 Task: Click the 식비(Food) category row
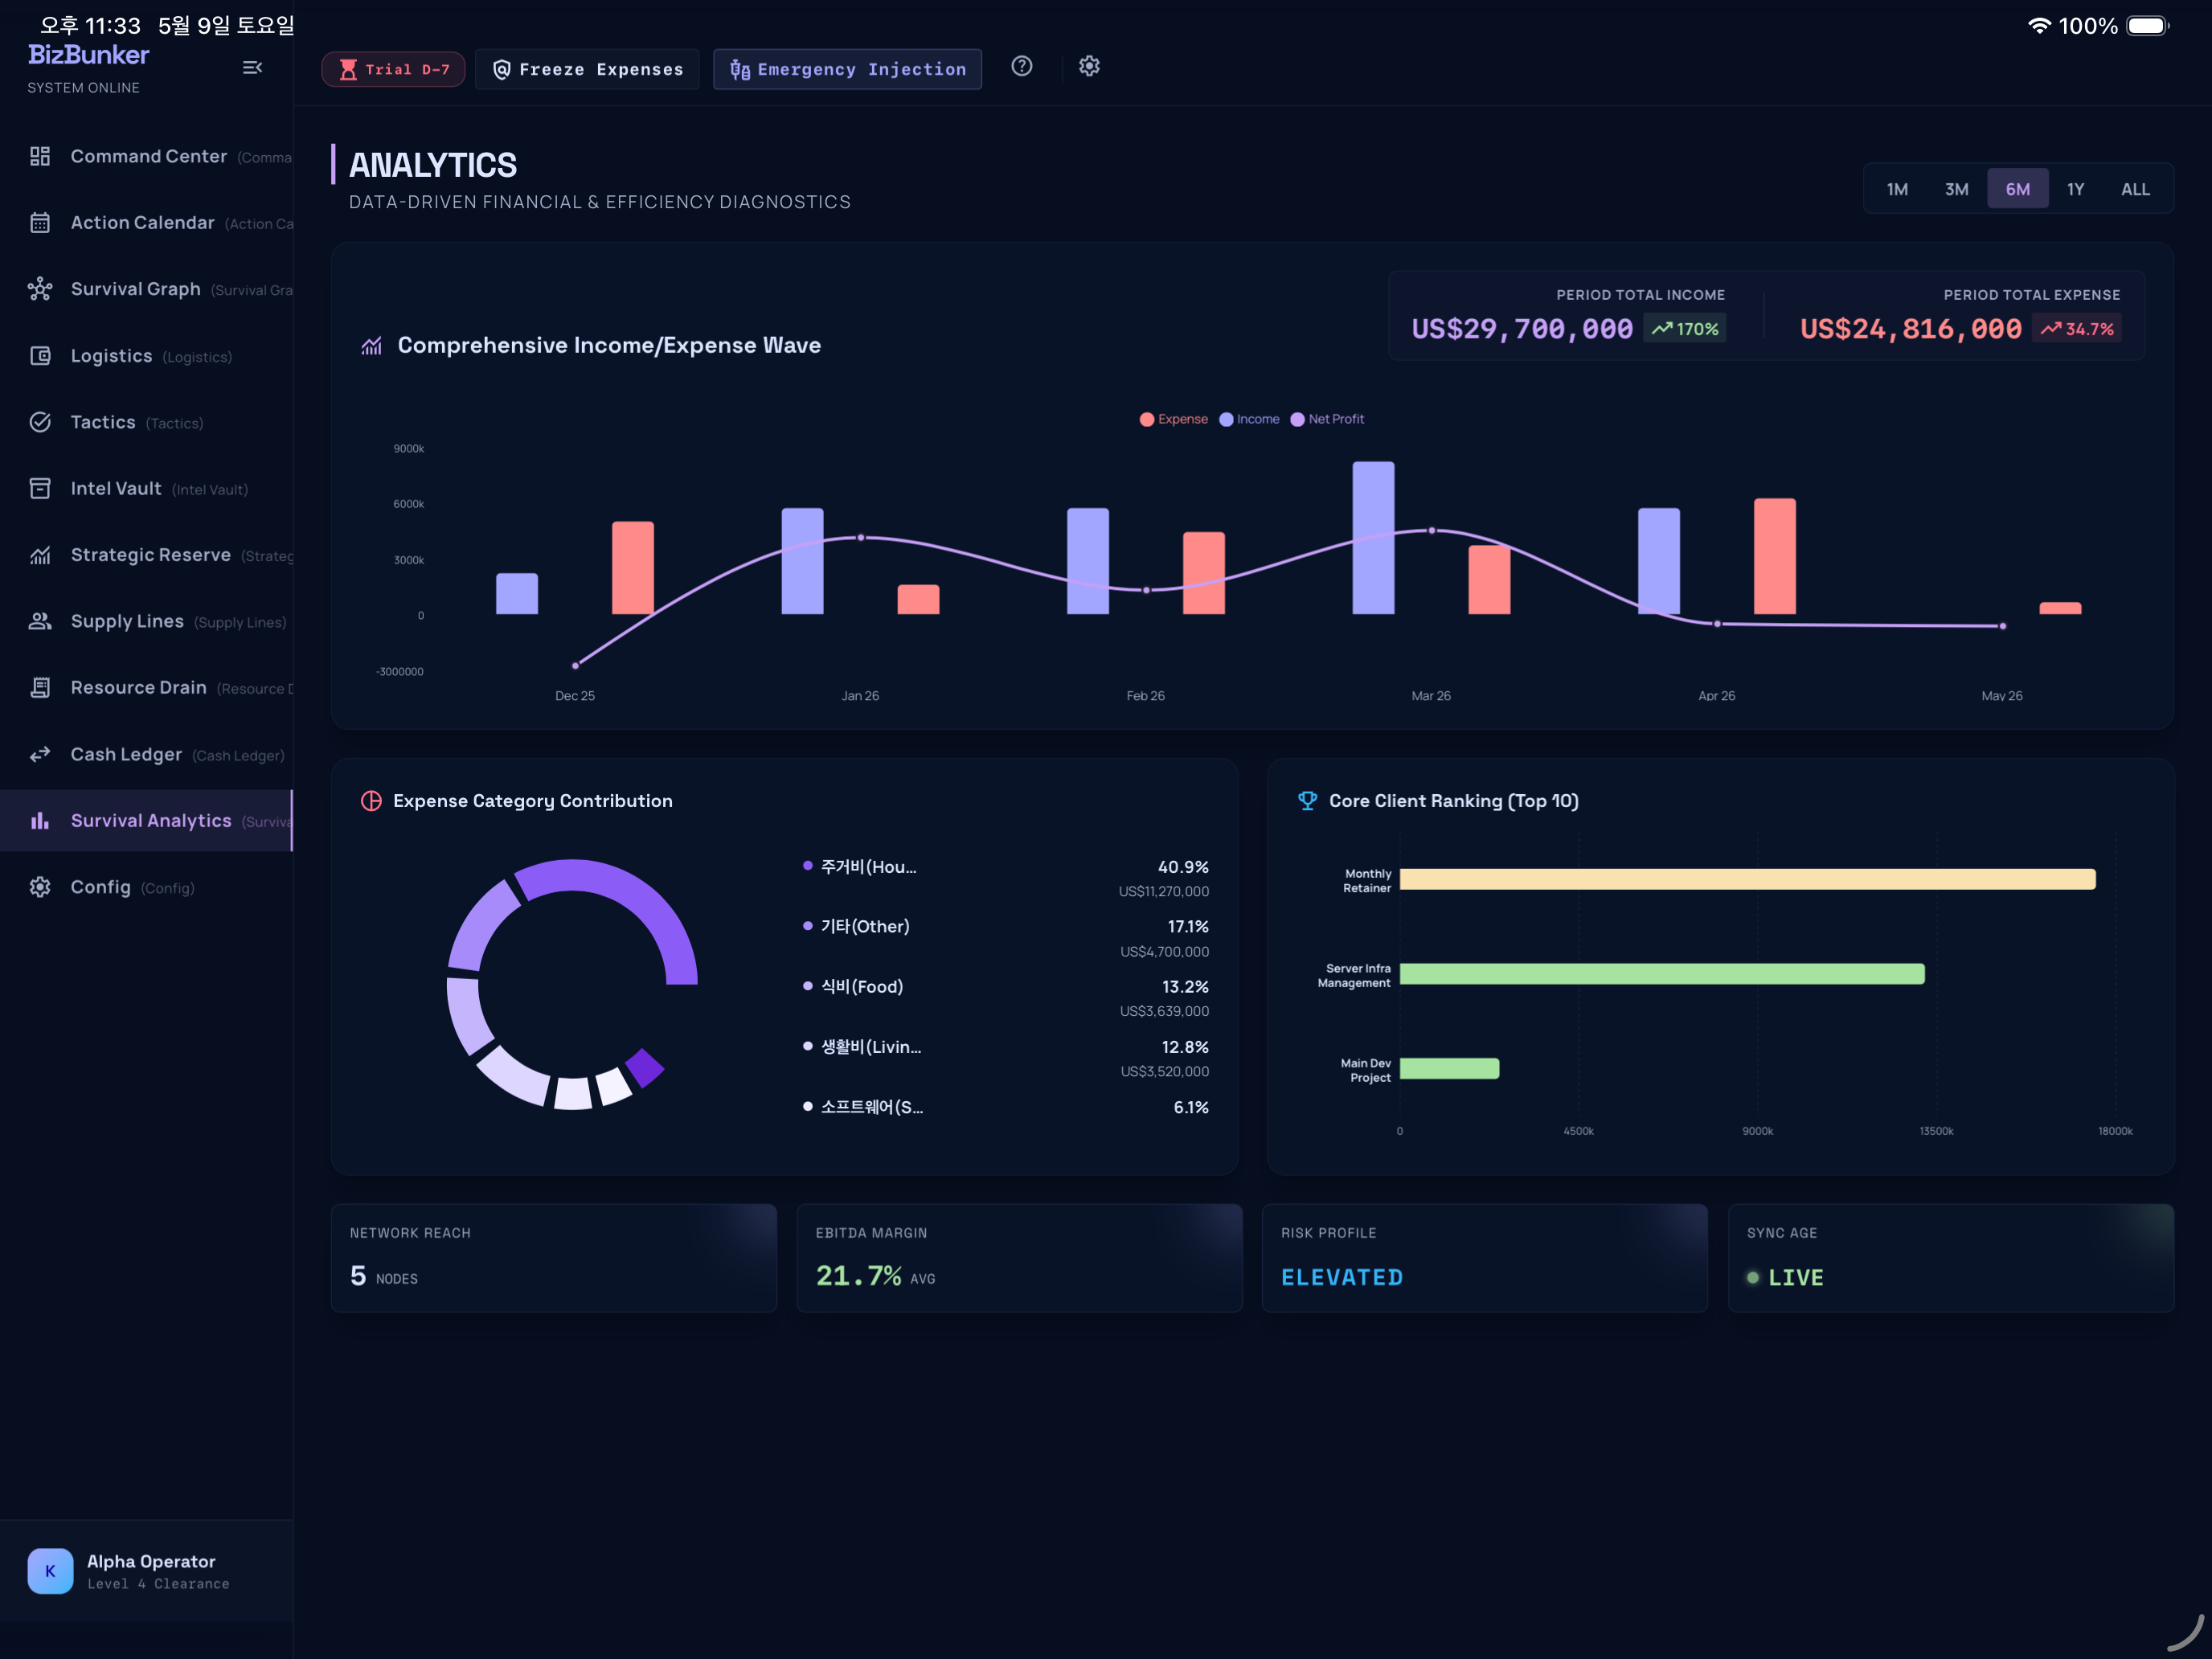coord(1005,998)
